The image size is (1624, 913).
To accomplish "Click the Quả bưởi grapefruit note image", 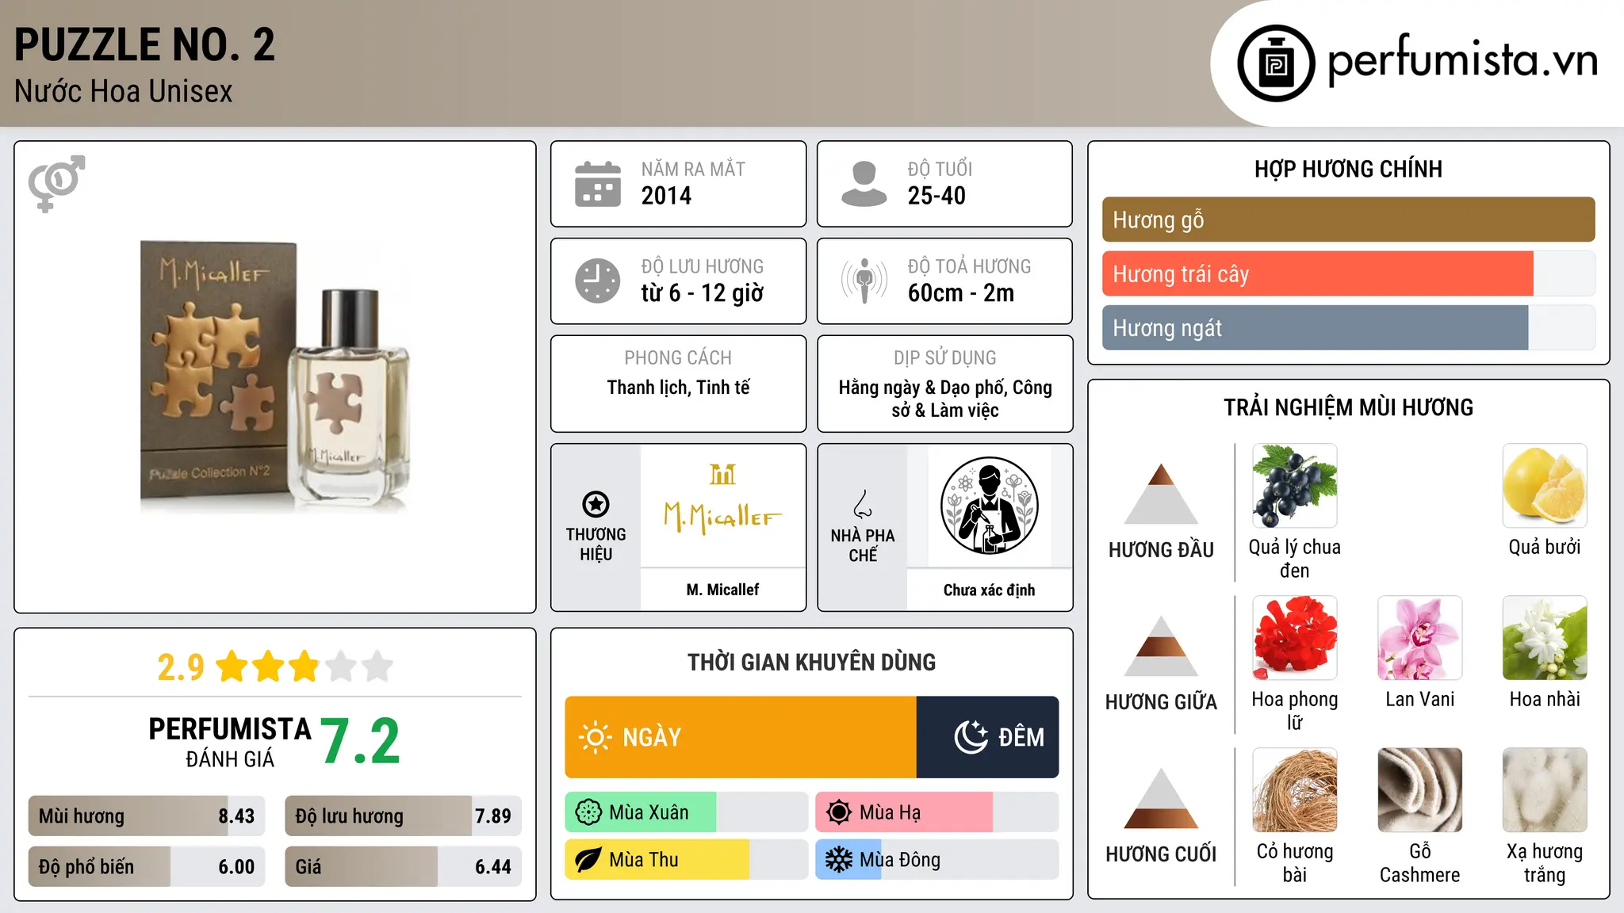I will coord(1545,486).
